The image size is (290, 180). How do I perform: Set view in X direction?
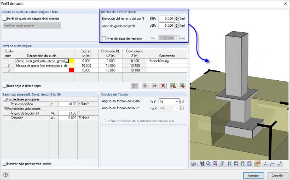click(x=230, y=164)
